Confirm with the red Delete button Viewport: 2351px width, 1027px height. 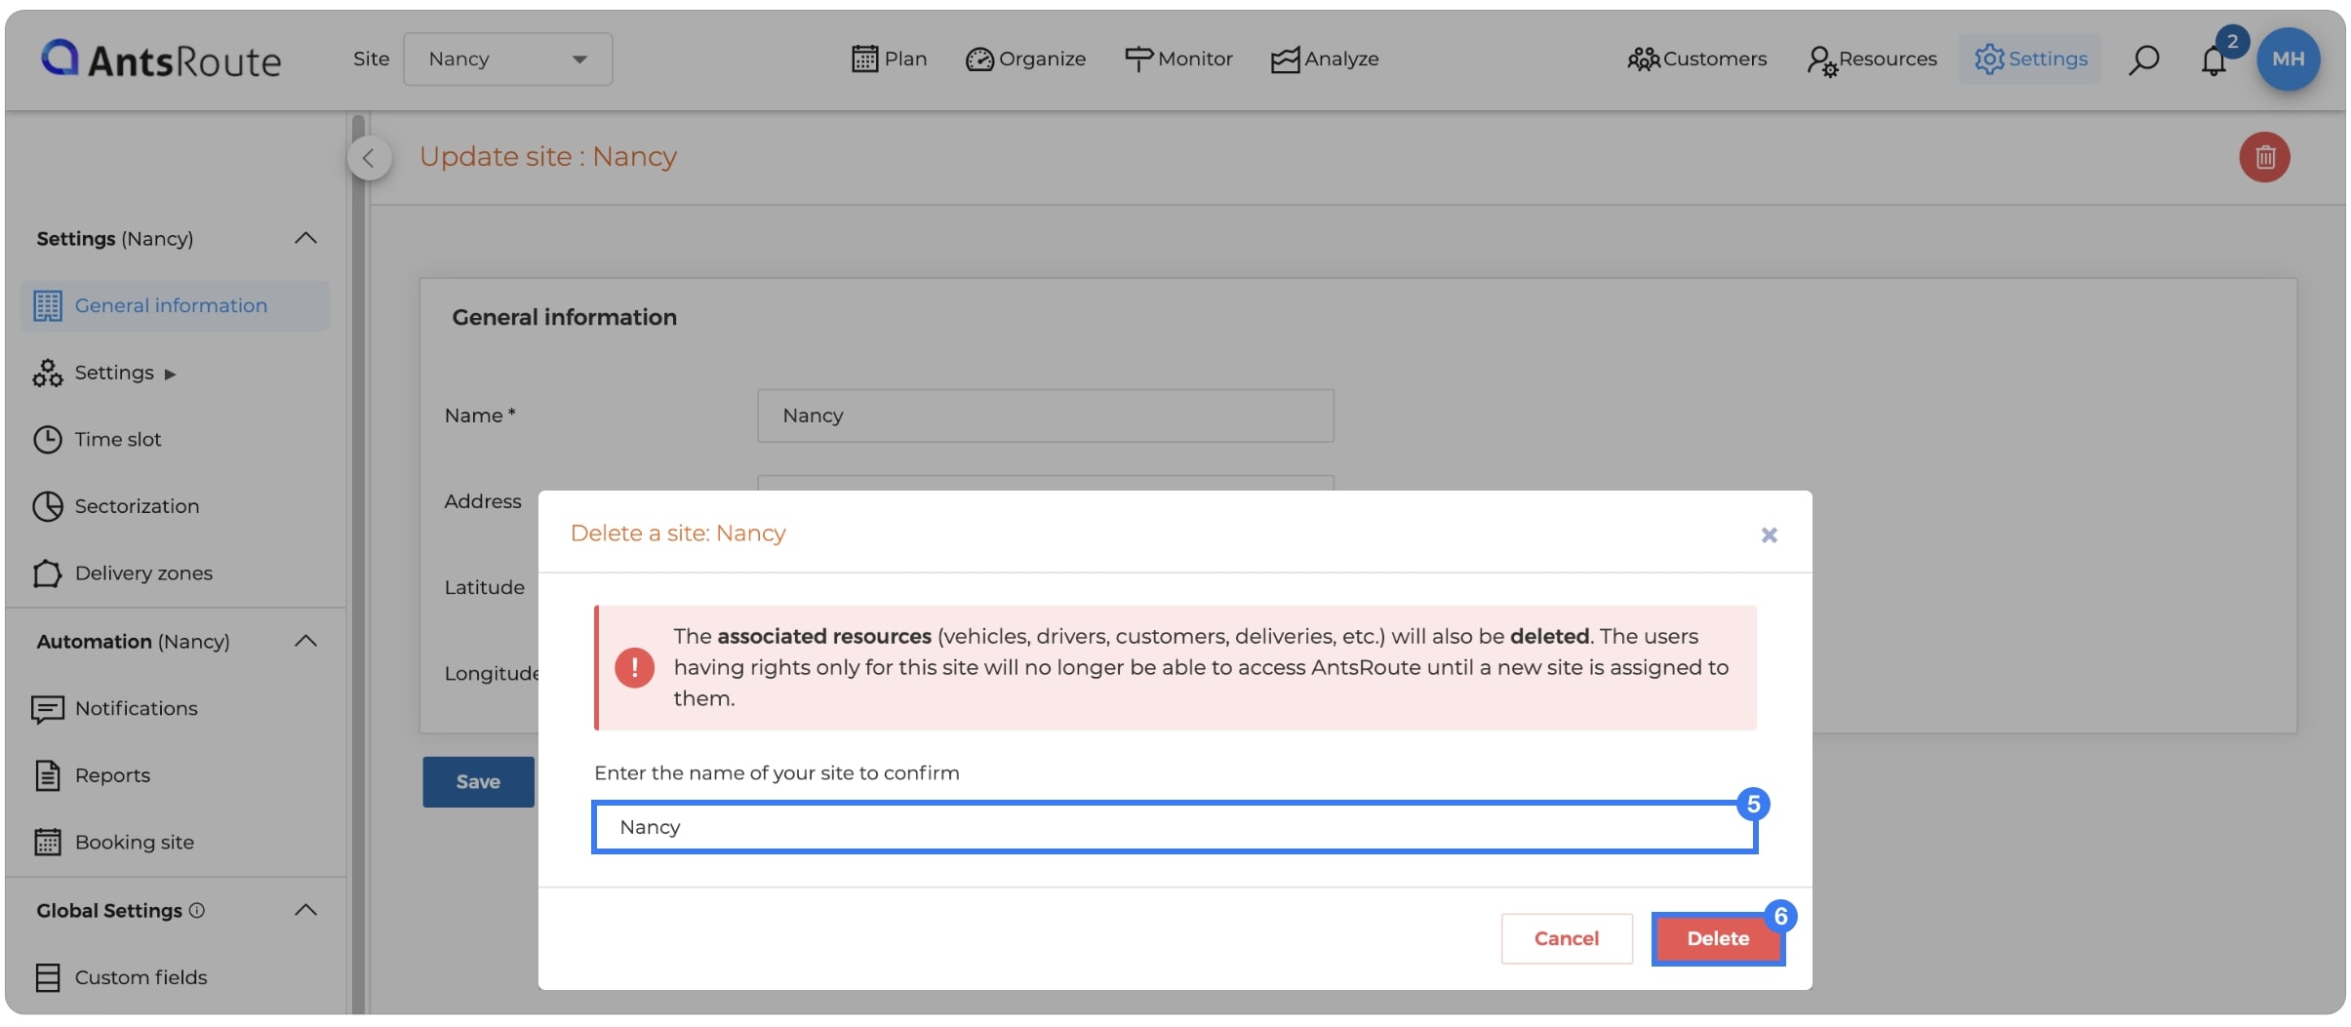tap(1718, 938)
